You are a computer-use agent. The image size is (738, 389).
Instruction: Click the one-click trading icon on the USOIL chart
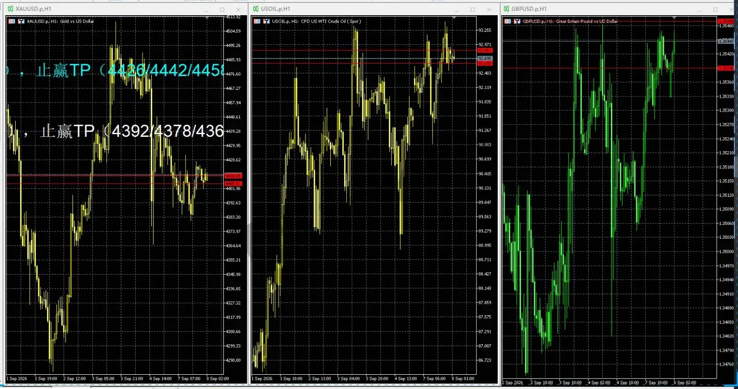(267, 21)
